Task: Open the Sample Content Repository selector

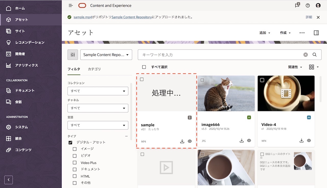Action: point(106,54)
